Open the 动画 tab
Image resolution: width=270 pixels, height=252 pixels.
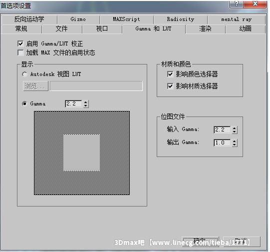245,29
